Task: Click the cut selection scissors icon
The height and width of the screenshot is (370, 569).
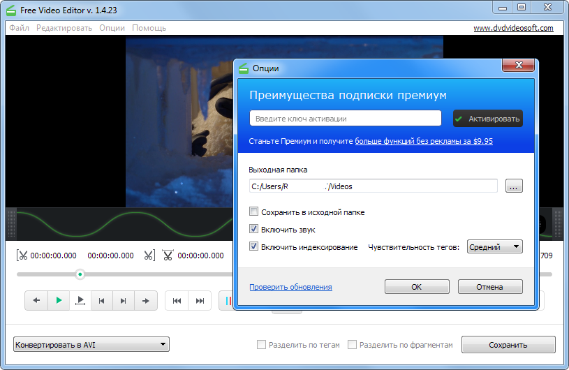Action: tap(168, 256)
